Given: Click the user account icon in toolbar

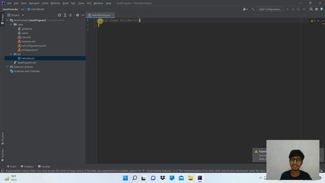Looking at the screenshot, I should (x=245, y=9).
